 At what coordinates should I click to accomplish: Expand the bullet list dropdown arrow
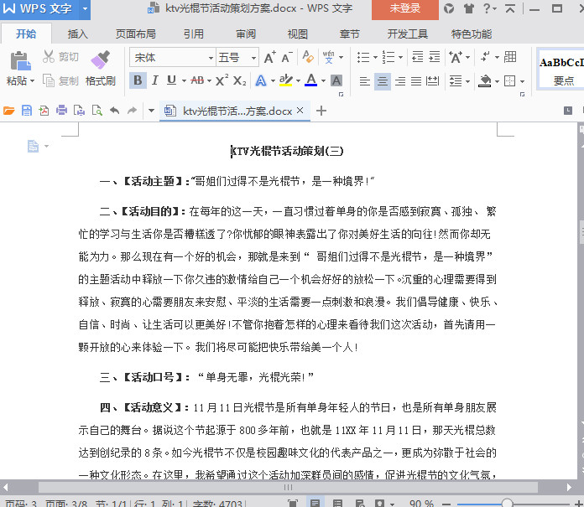[375, 57]
